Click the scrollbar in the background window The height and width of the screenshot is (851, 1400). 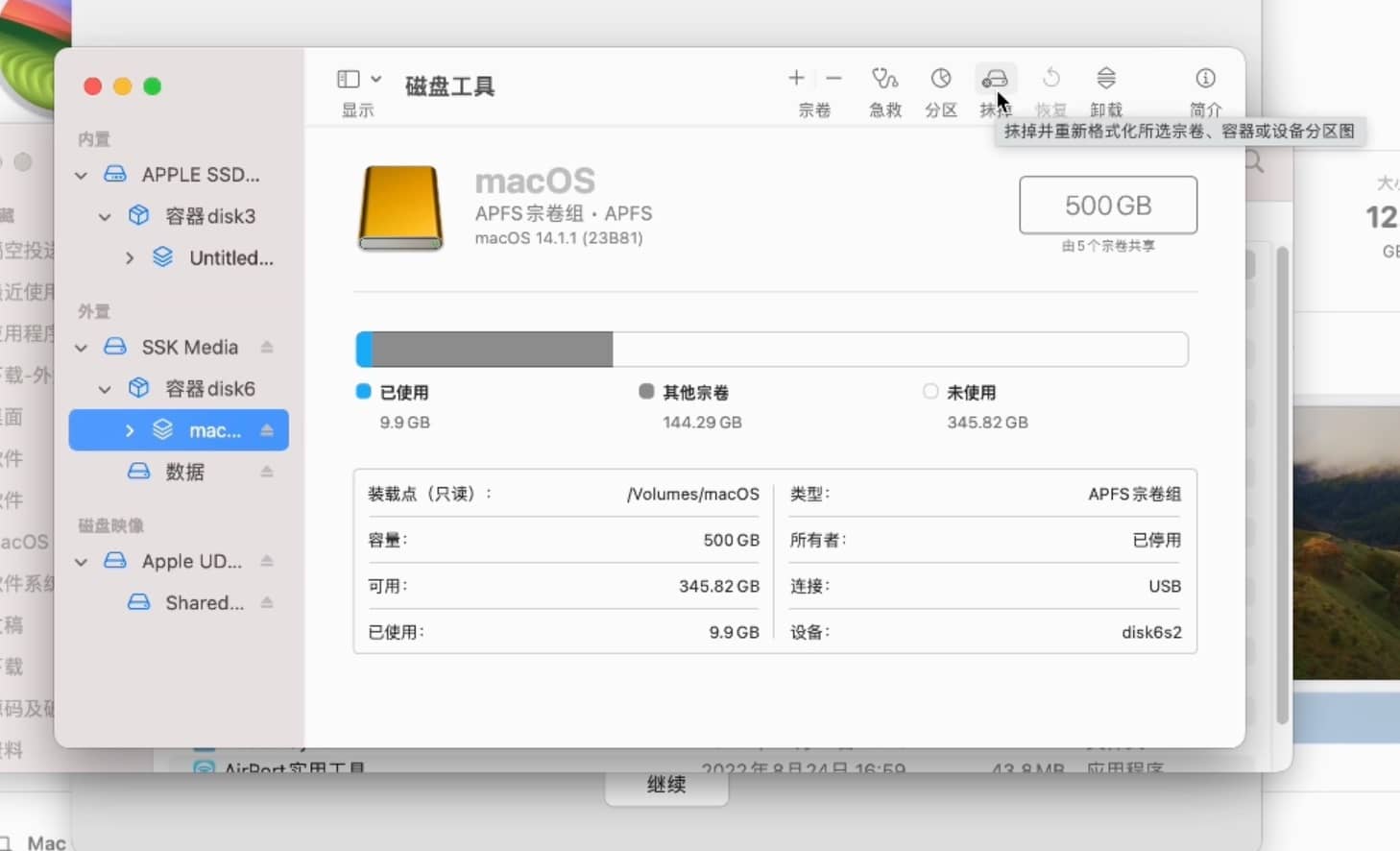[1282, 485]
